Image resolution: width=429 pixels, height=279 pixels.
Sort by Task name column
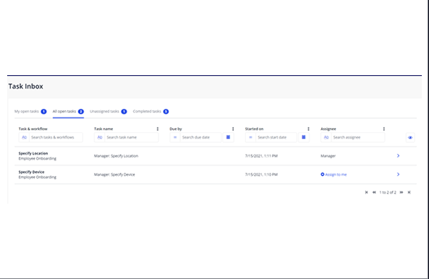(x=157, y=129)
